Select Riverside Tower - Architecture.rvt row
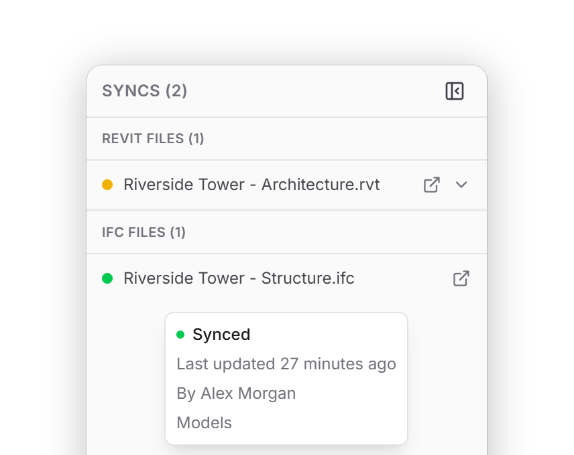The height and width of the screenshot is (455, 574). [x=286, y=185]
